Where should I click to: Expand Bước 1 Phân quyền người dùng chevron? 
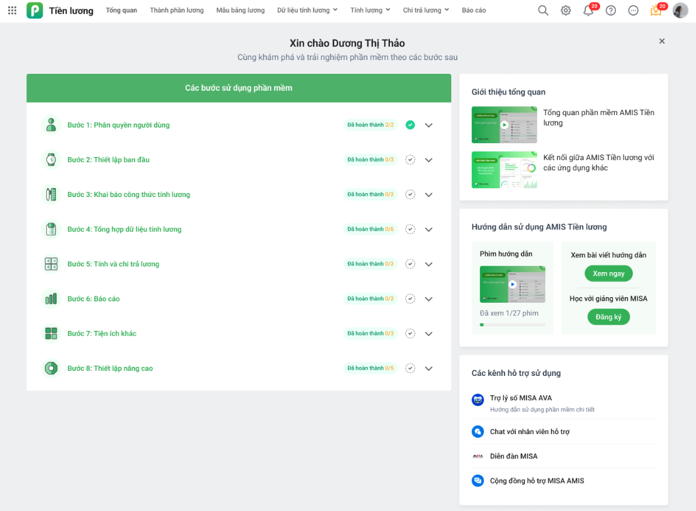[x=428, y=126]
